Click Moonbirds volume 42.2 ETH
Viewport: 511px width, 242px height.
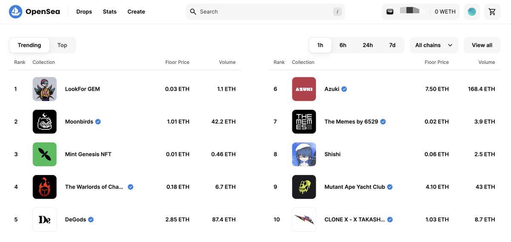tap(224, 122)
